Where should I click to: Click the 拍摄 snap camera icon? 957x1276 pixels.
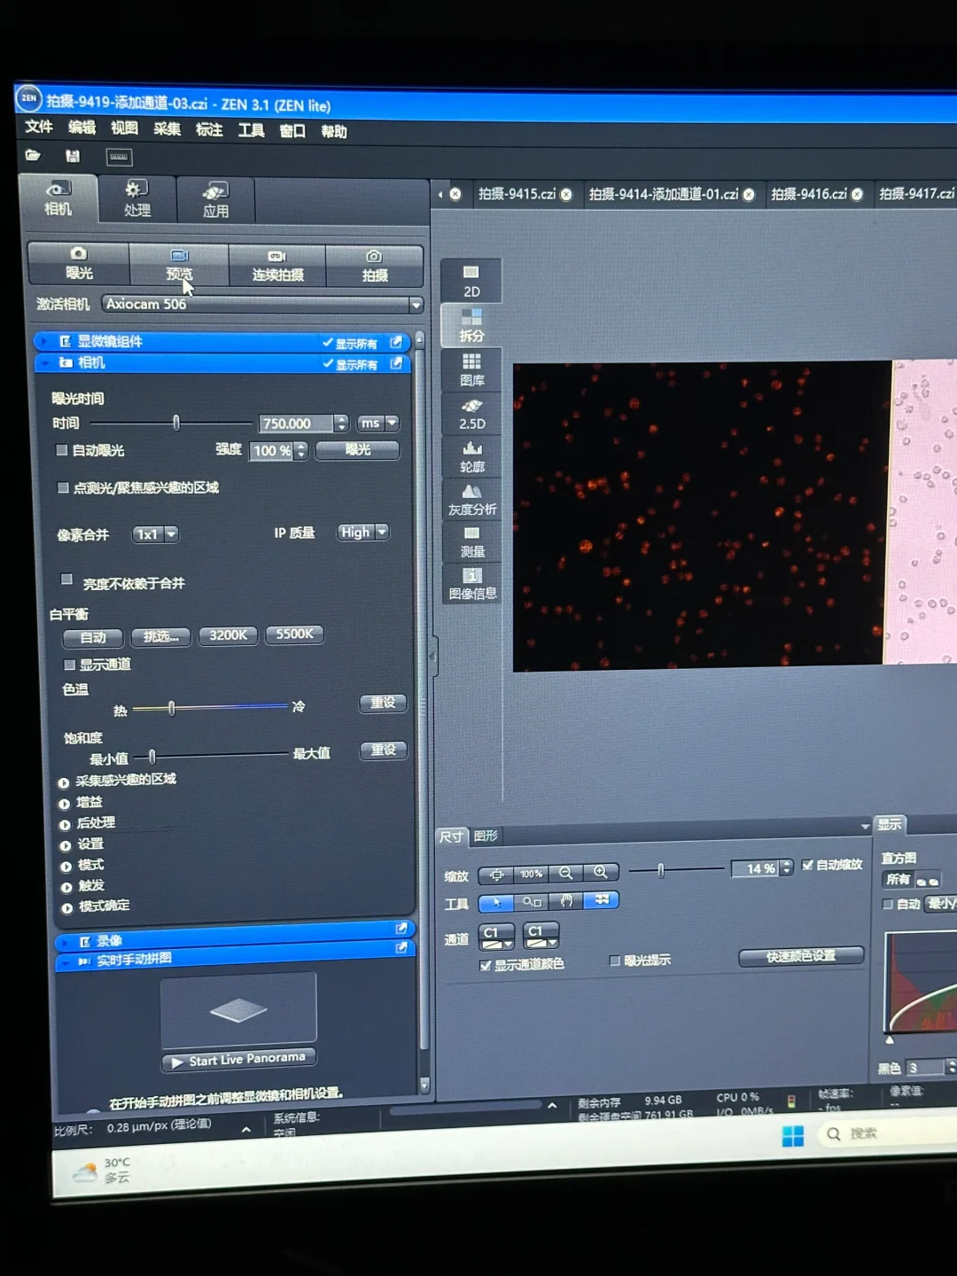point(374,264)
